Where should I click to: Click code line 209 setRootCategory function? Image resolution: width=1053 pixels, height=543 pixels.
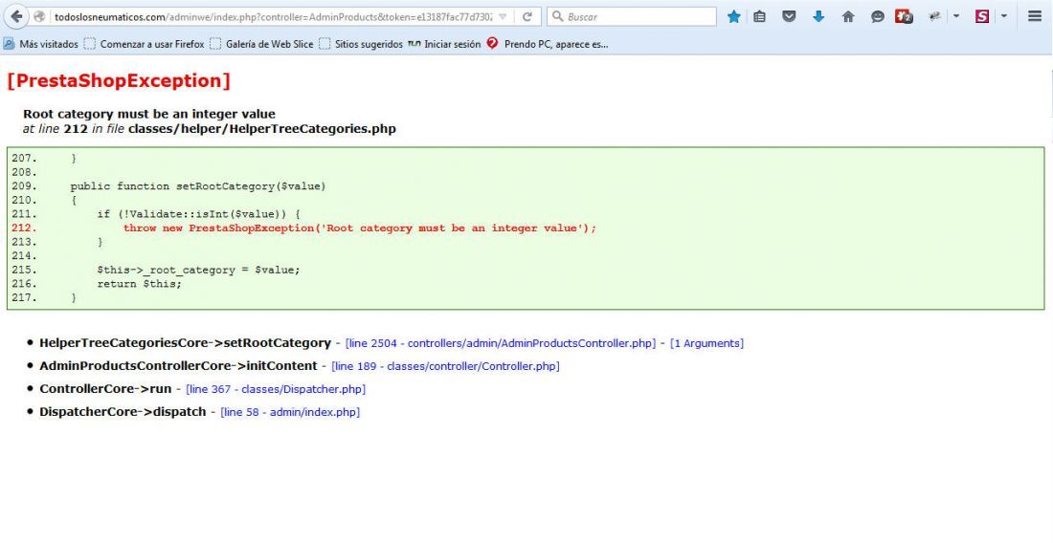(x=197, y=186)
